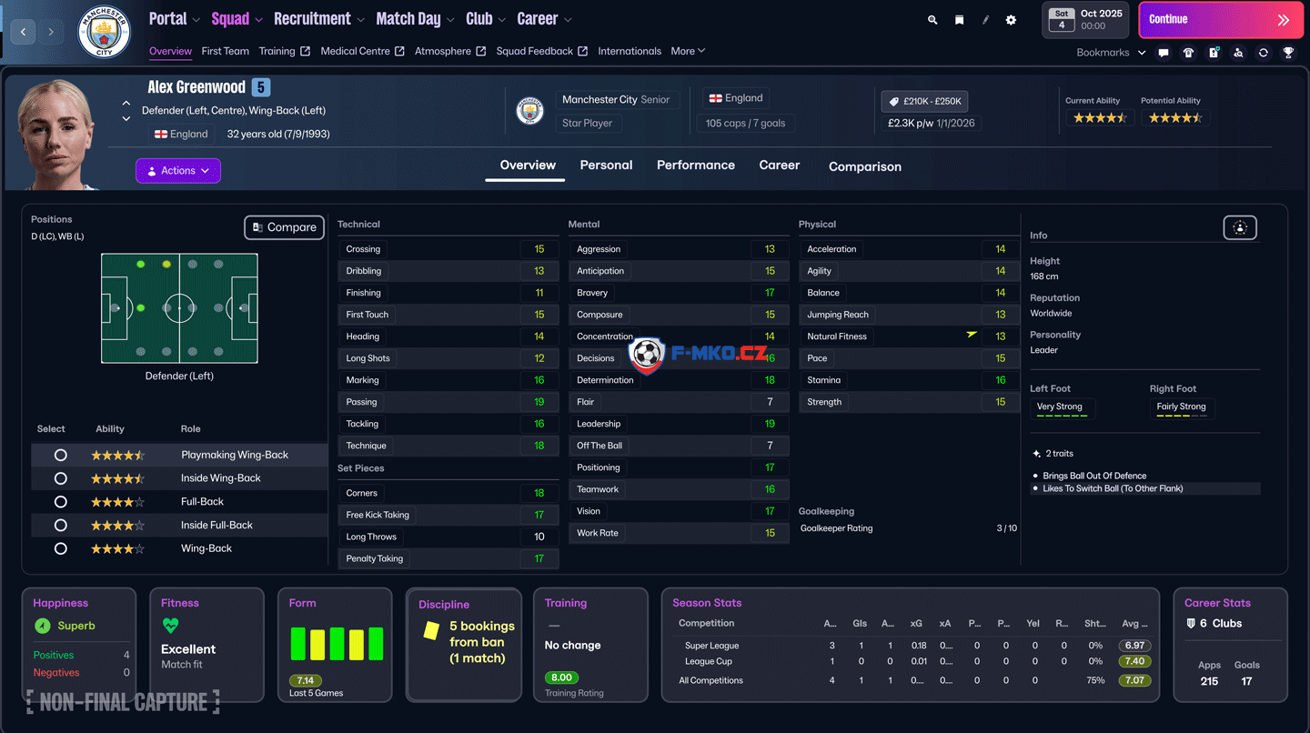Click the shirt kit icon

coord(1188,53)
